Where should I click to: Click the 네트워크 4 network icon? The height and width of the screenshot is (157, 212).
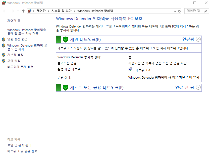pos(130,69)
